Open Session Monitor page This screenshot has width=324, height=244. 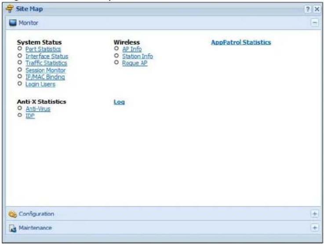tap(45, 70)
